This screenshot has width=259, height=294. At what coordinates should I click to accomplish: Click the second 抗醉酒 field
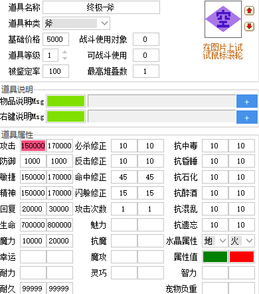(242, 193)
